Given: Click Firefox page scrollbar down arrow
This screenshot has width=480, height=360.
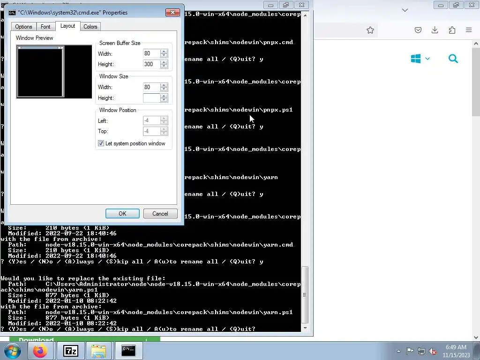Looking at the screenshot, I should [476, 337].
